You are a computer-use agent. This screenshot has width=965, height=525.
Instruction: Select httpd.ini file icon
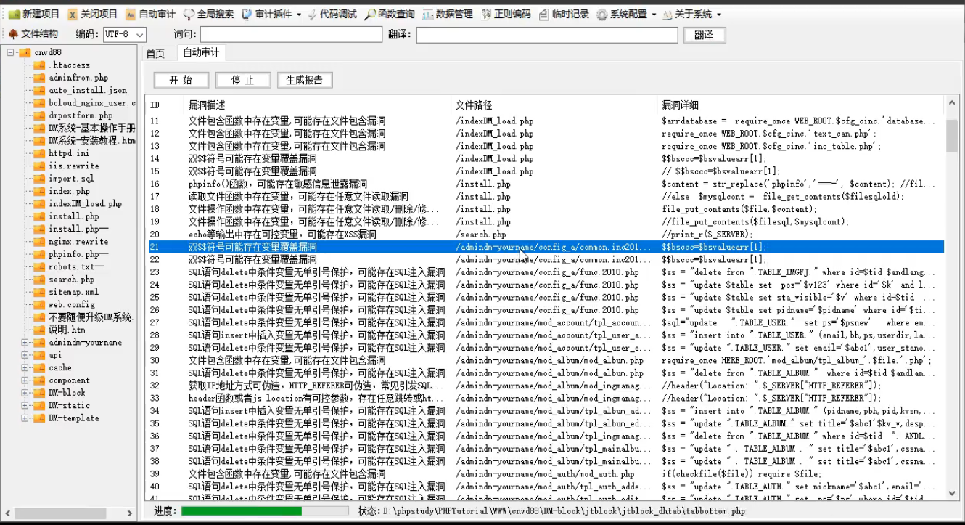39,153
